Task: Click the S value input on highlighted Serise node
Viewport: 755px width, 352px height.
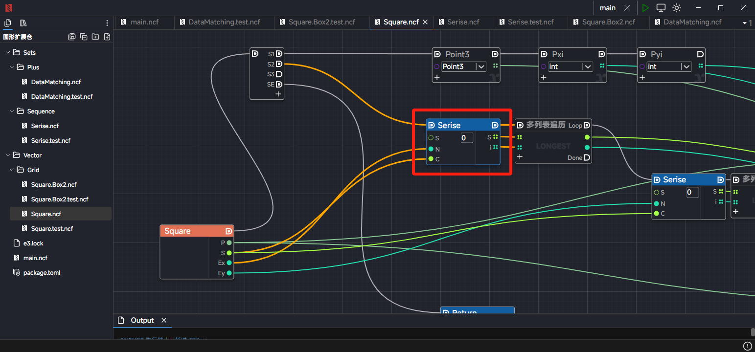Action: [x=467, y=138]
